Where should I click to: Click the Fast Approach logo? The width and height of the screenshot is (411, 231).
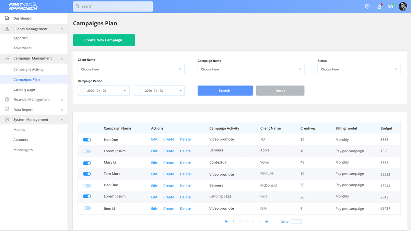coord(23,7)
